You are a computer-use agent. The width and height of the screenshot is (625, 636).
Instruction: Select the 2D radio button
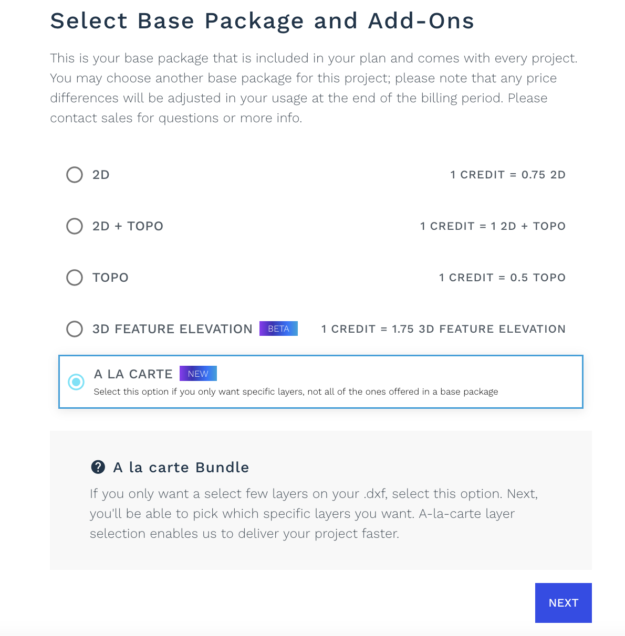(75, 175)
